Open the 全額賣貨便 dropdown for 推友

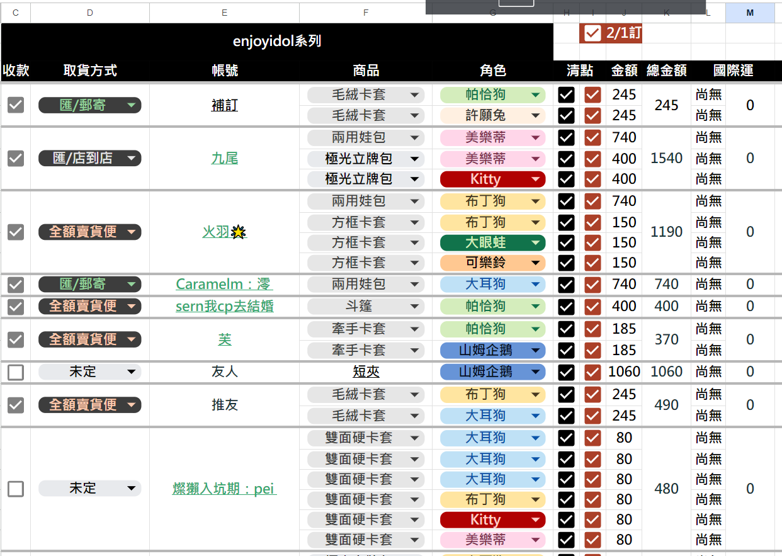point(90,405)
